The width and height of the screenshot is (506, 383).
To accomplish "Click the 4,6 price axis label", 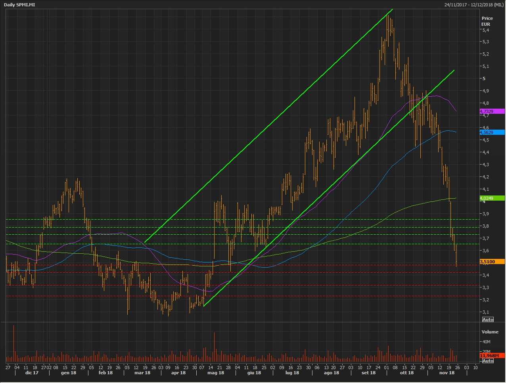I will (486, 128).
